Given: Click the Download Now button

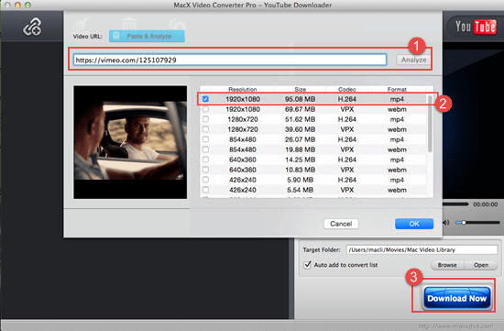Looking at the screenshot, I should pos(456,298).
